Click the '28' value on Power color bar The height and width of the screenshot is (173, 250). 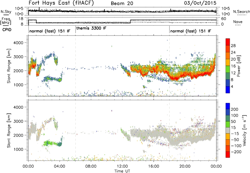coord(233,46)
